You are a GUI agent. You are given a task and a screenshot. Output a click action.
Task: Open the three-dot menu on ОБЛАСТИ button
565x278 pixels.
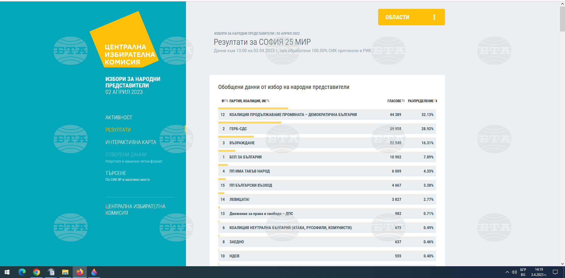pyautogui.click(x=434, y=17)
